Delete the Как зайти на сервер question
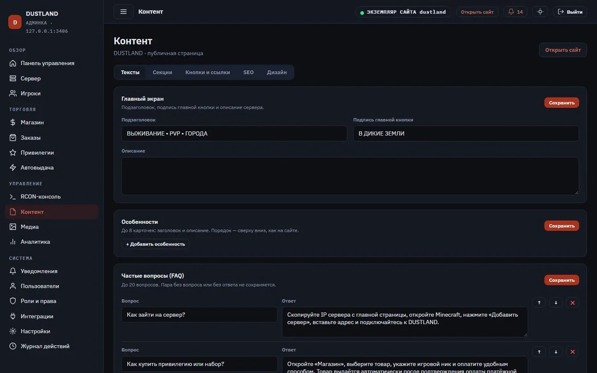 572,303
